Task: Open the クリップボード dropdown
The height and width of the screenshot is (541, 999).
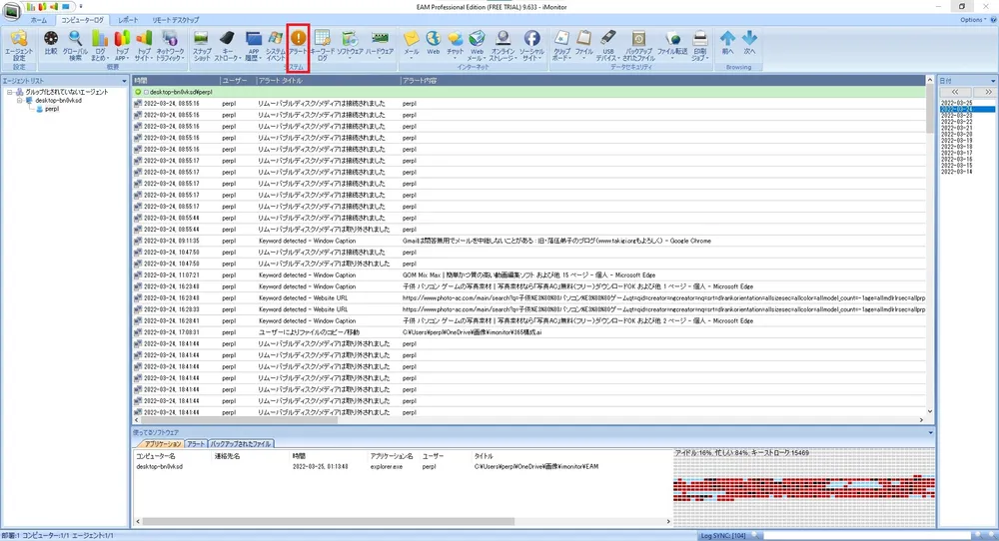Action: [561, 45]
